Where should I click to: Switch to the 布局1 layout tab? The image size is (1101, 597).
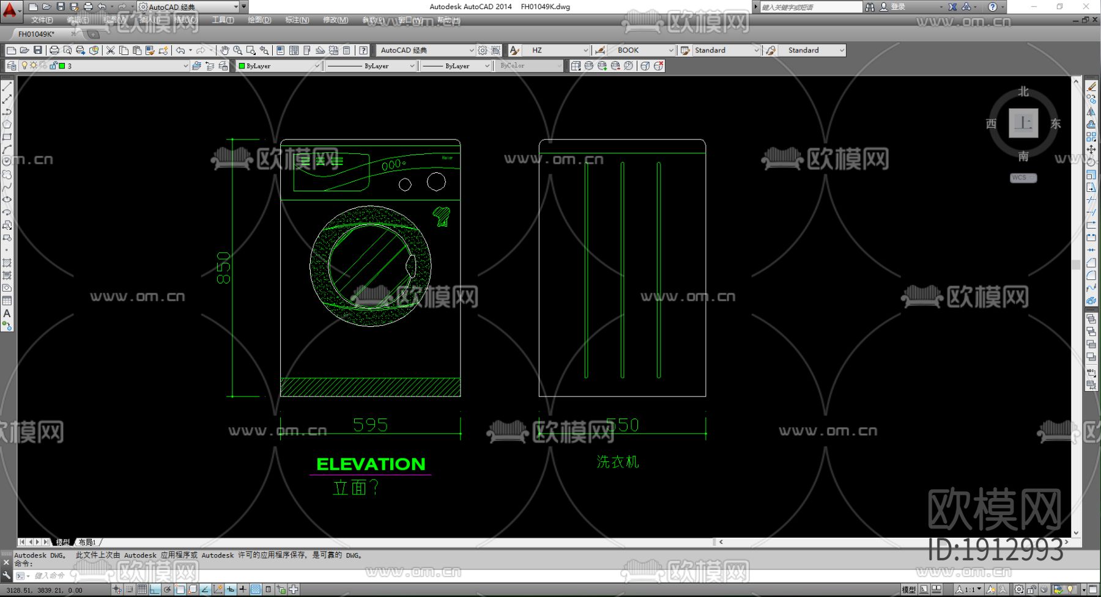coord(87,542)
